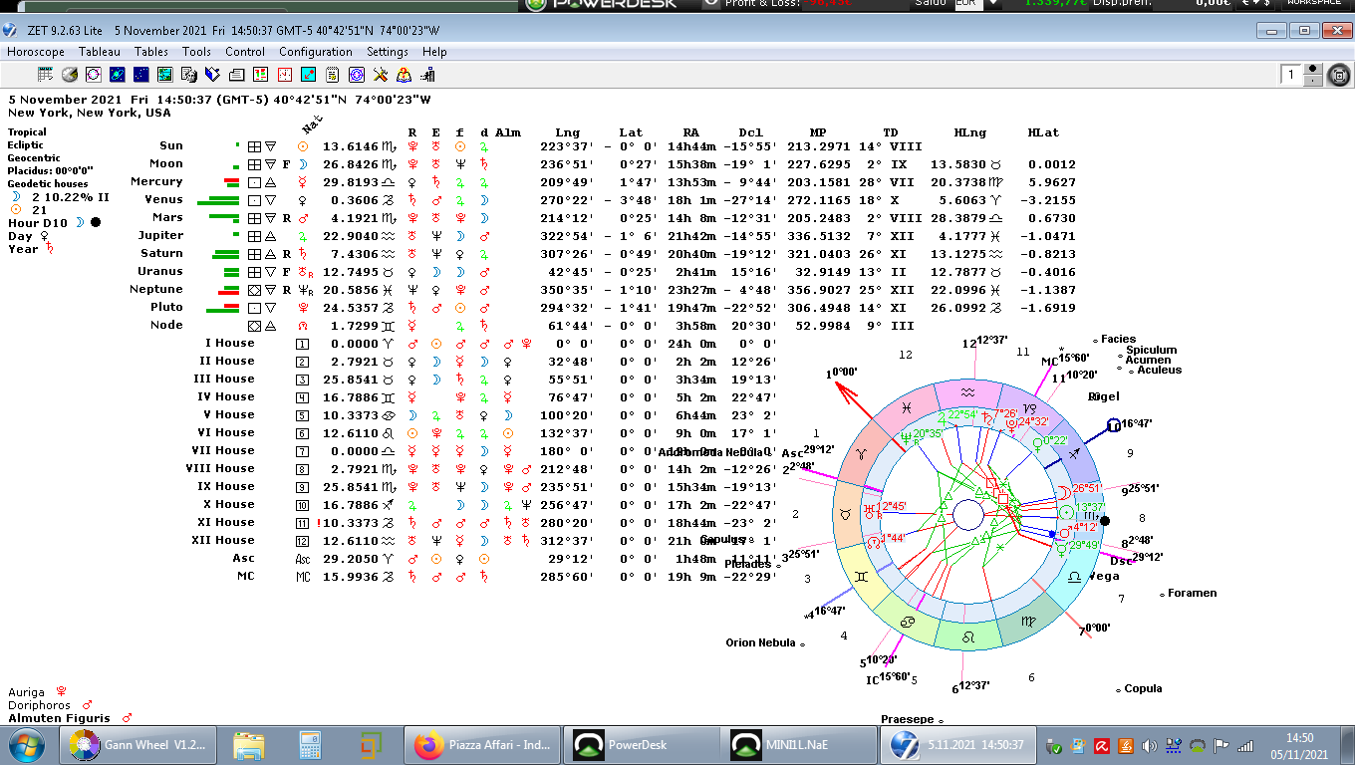1355x765 pixels.
Task: Click the dice toolbar icon
Action: click(x=188, y=75)
